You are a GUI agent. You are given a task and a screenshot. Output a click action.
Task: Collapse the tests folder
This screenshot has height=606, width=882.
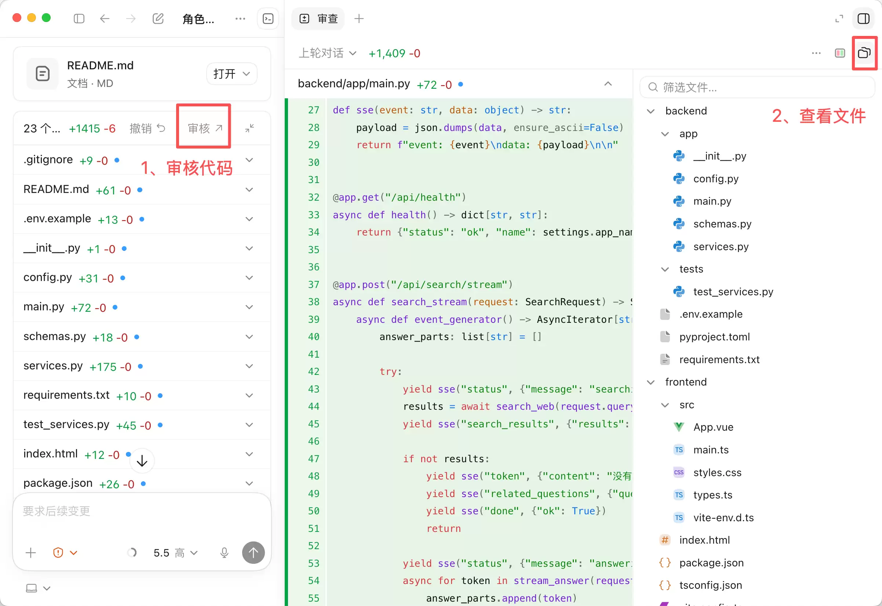(x=665, y=269)
